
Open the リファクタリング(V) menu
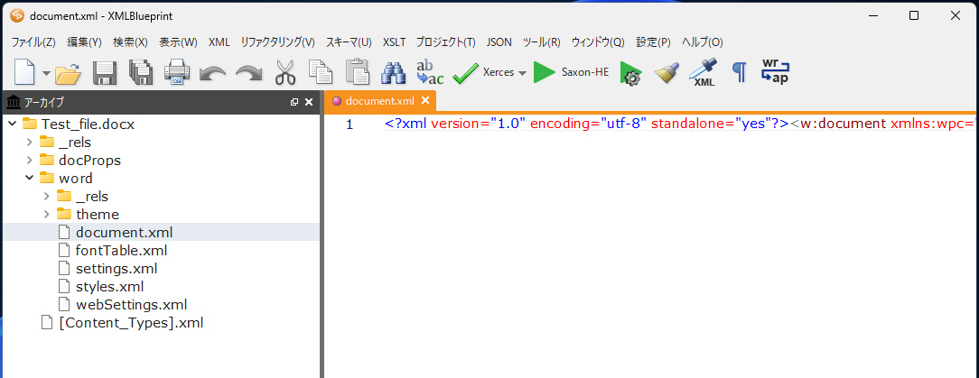[278, 42]
